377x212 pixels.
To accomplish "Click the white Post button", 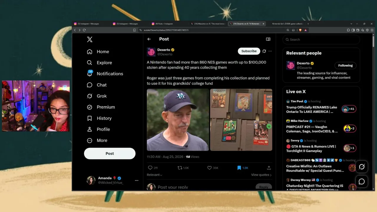I will pyautogui.click(x=110, y=153).
